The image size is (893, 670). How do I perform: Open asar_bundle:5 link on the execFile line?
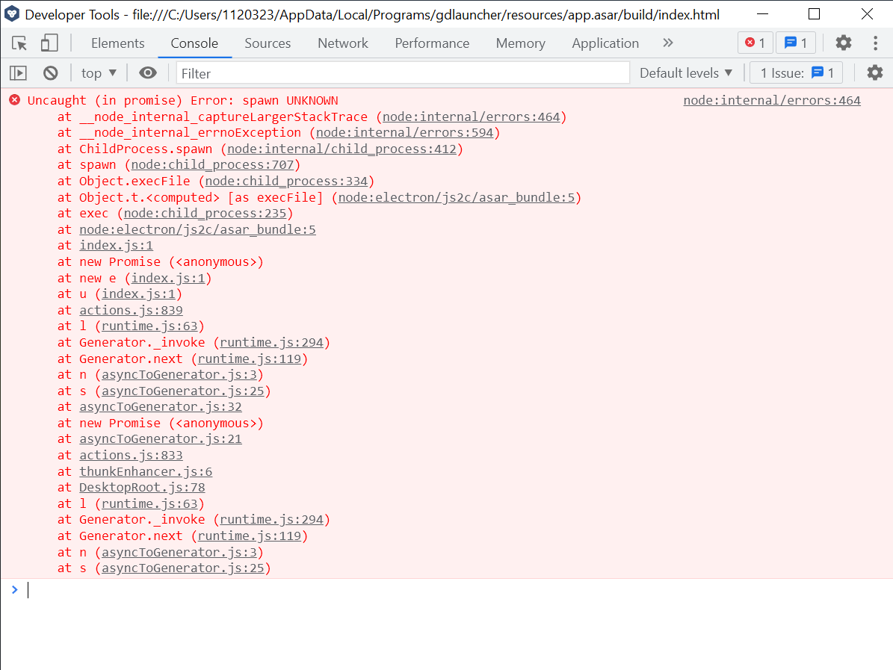click(x=456, y=197)
